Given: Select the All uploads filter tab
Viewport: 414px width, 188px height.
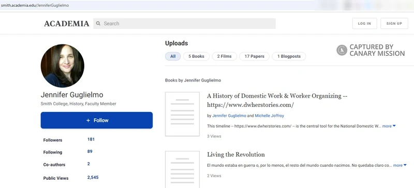Looking at the screenshot, I should (x=173, y=56).
